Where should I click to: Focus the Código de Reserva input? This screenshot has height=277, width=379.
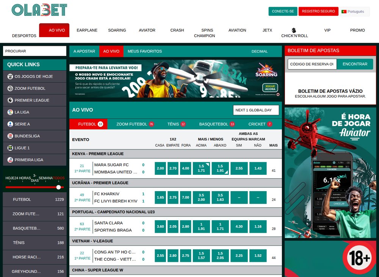[x=312, y=64]
